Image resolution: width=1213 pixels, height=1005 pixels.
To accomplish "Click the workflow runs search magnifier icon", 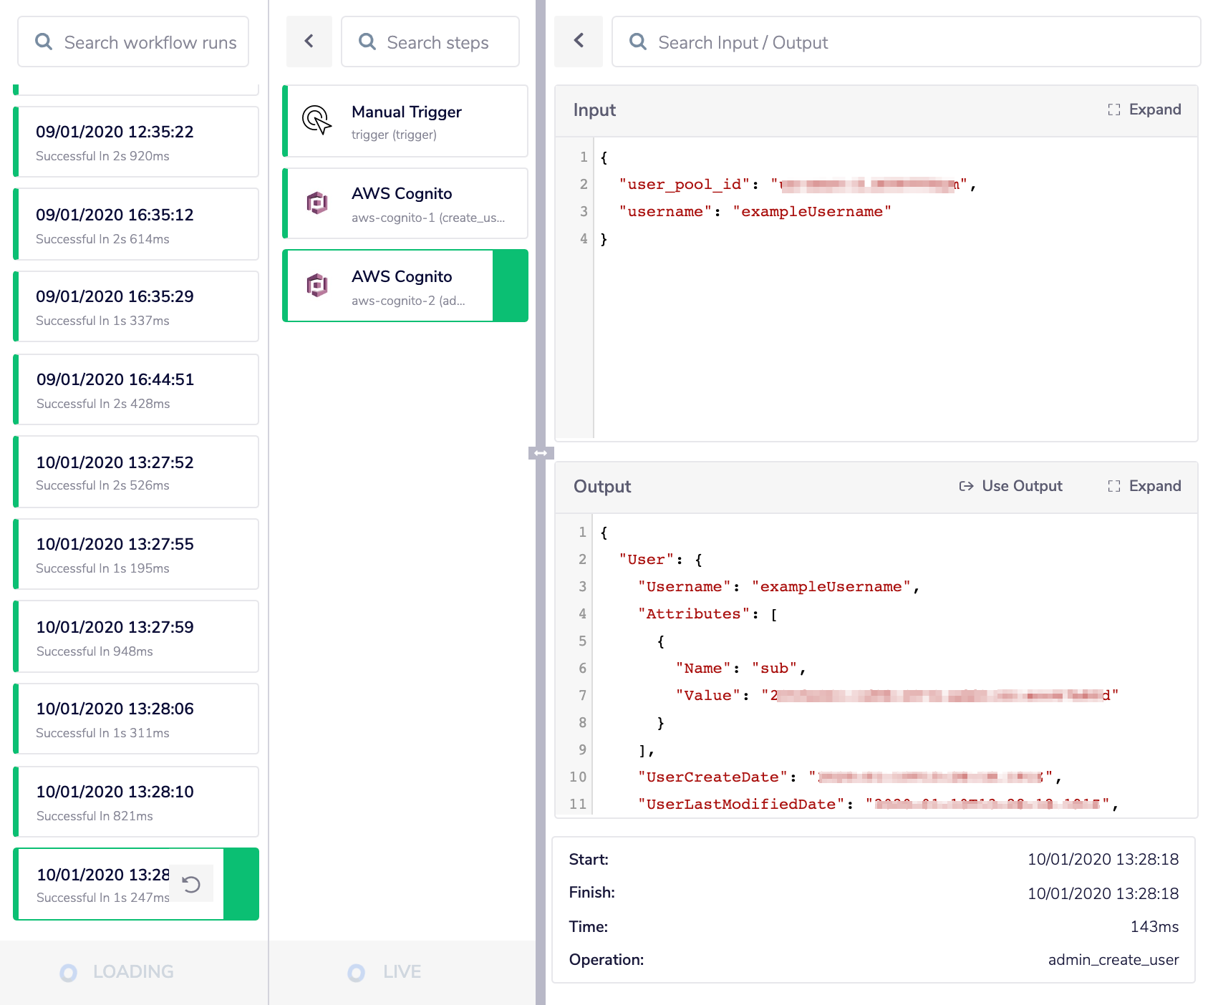I will (x=44, y=42).
